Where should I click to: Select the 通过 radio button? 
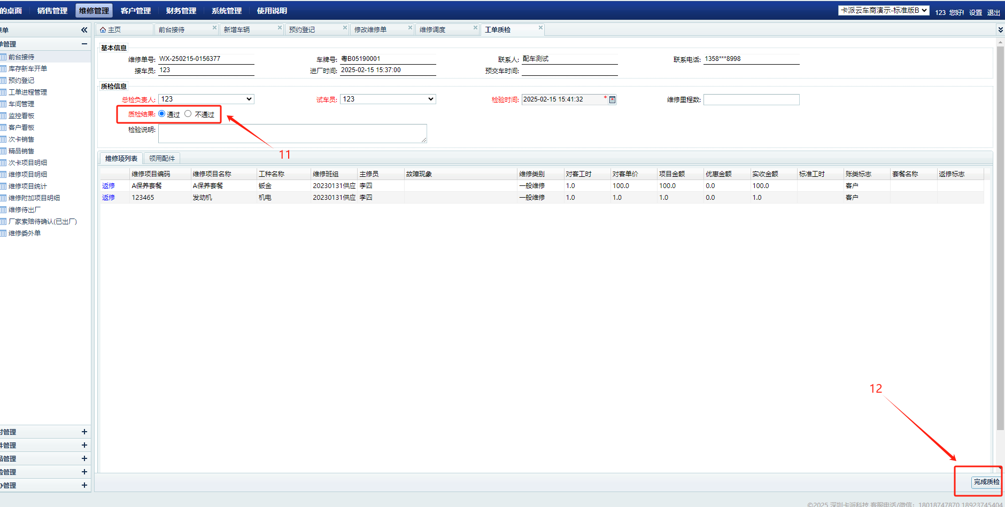(x=162, y=114)
